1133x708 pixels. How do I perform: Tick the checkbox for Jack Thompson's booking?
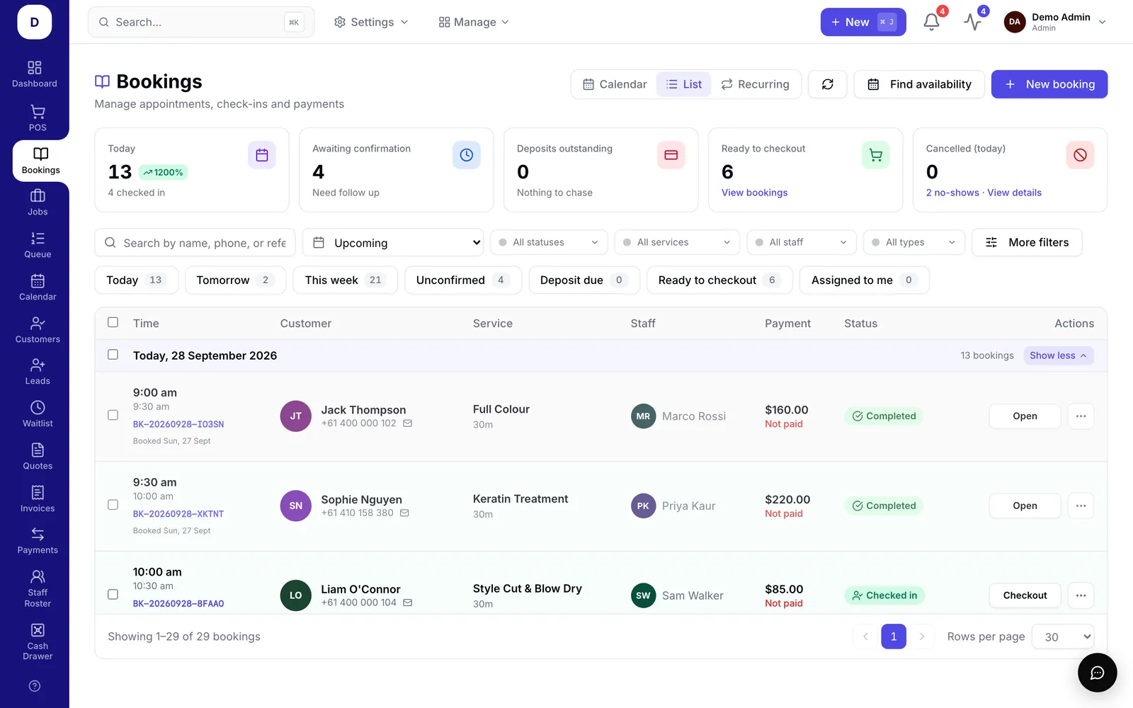(x=113, y=415)
